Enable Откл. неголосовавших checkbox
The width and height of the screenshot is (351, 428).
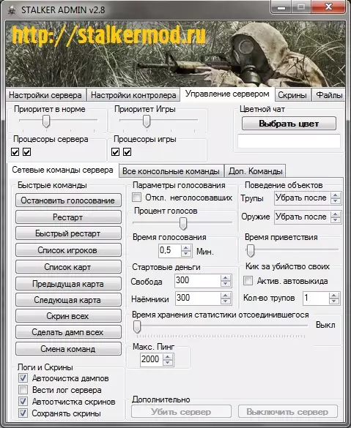pyautogui.click(x=136, y=197)
